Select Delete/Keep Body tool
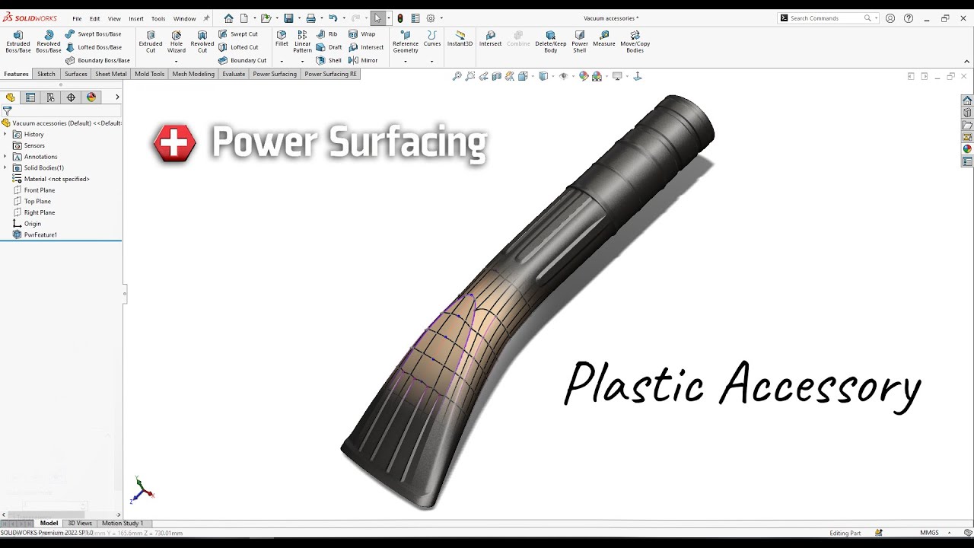The width and height of the screenshot is (974, 548). 551,41
